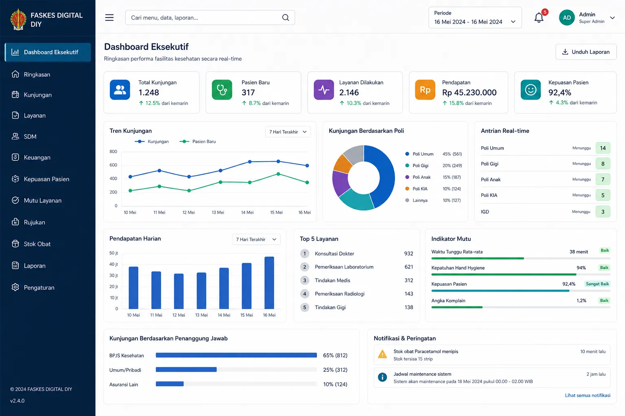Click the Unduh Laporan button
The height and width of the screenshot is (416, 625).
(x=586, y=52)
